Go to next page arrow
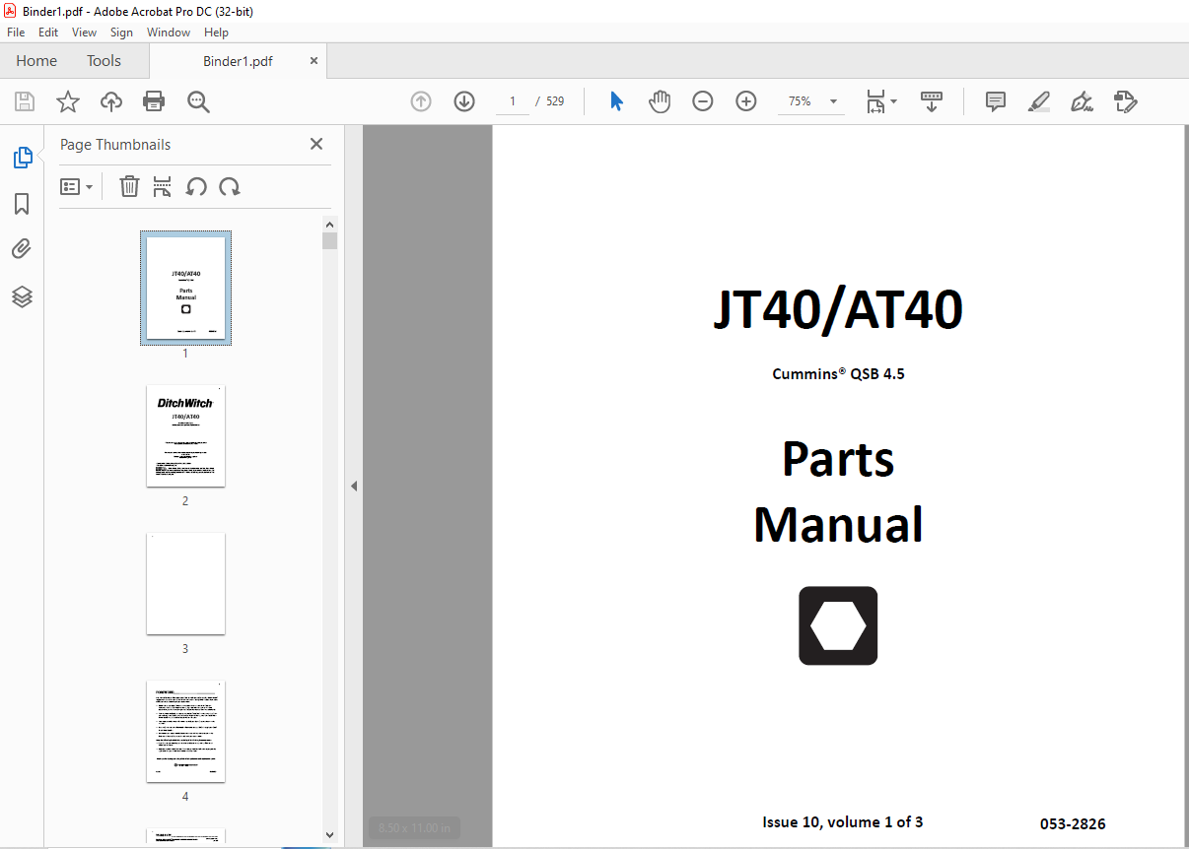 464,101
